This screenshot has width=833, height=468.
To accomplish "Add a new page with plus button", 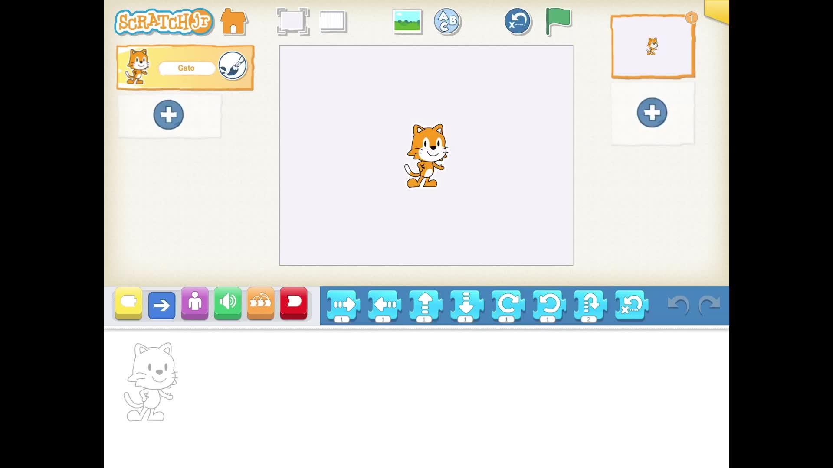I will pyautogui.click(x=652, y=113).
